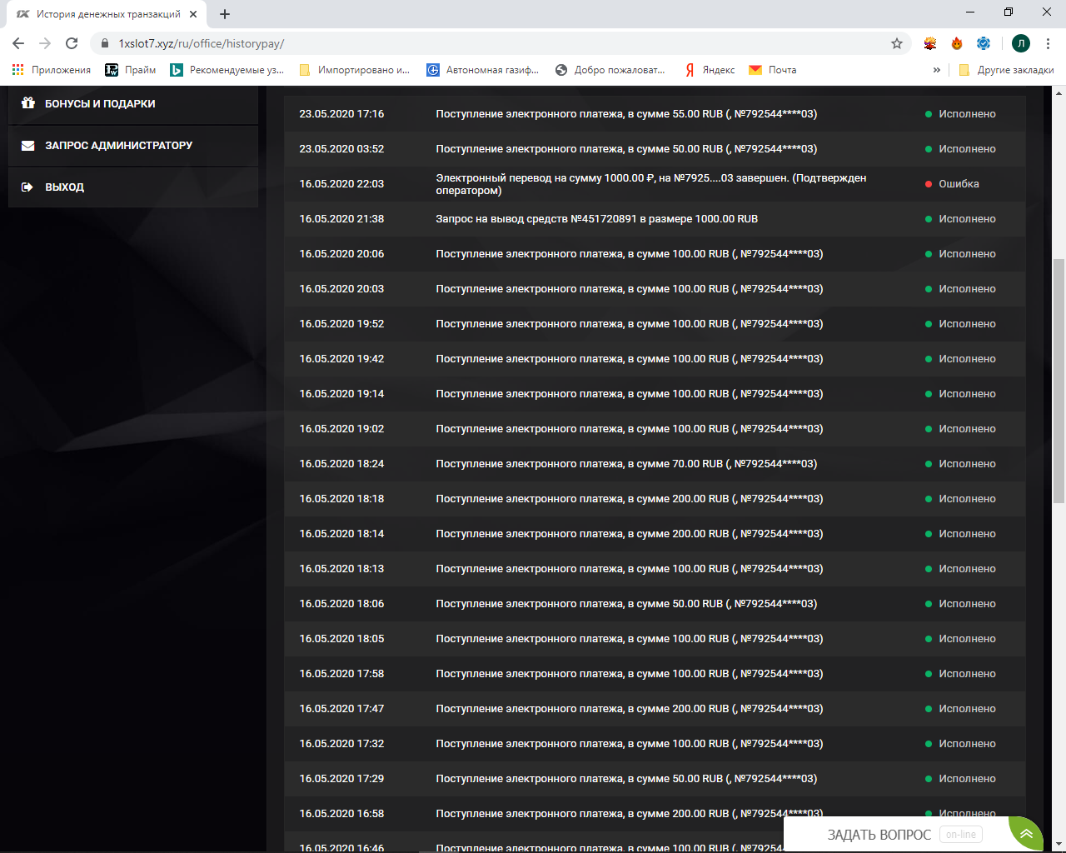Image resolution: width=1066 pixels, height=853 pixels.
Task: Click the 16.05.2020 17:32 transaction date
Action: point(341,744)
